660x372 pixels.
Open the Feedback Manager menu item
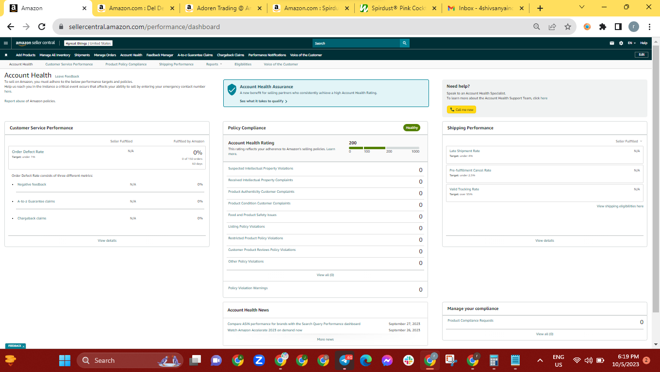click(160, 55)
